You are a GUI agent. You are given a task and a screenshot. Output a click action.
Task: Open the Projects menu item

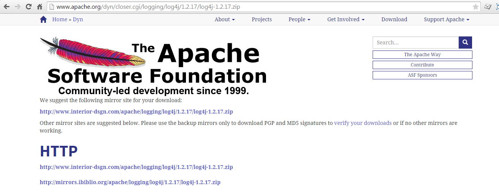coord(262,19)
